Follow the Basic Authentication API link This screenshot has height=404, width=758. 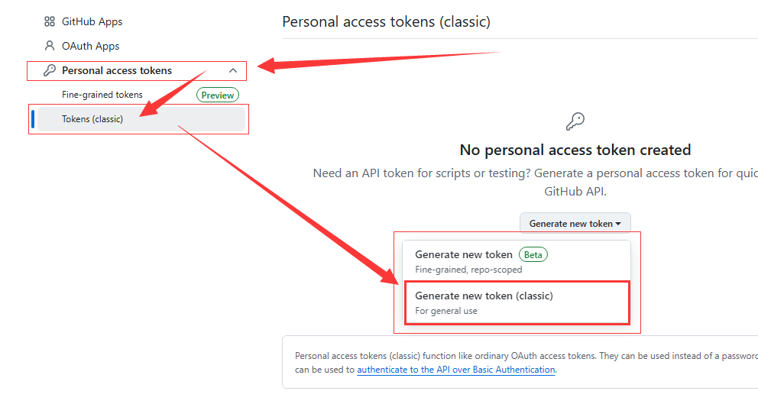456,370
